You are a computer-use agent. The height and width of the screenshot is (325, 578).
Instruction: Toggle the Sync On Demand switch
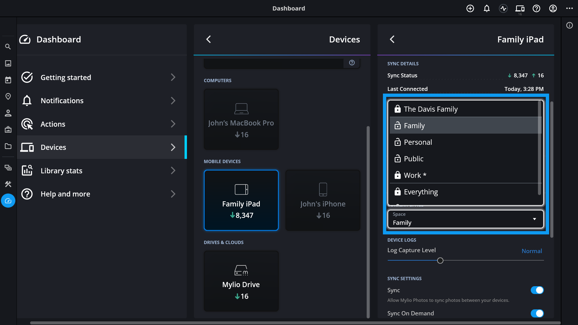pos(537,313)
